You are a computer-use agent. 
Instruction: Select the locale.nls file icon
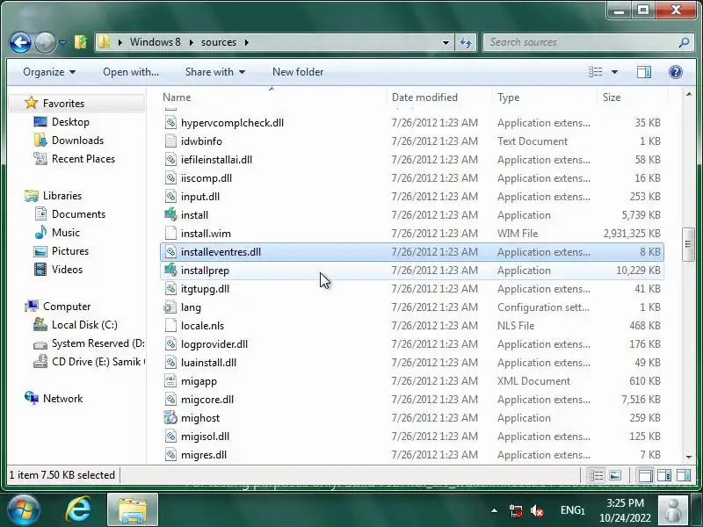(170, 325)
